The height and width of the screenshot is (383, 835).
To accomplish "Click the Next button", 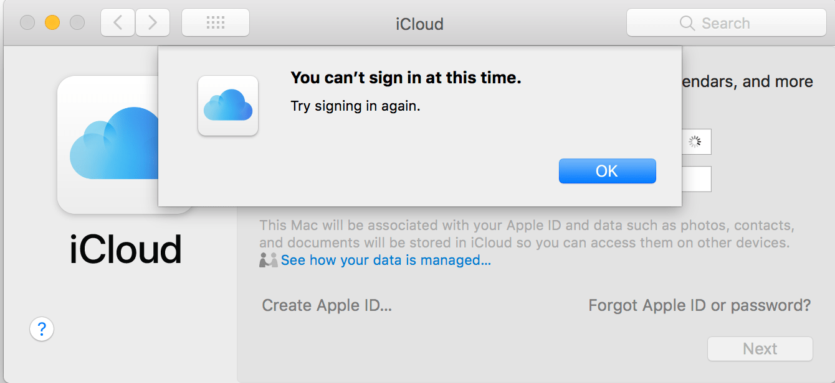I will point(760,349).
